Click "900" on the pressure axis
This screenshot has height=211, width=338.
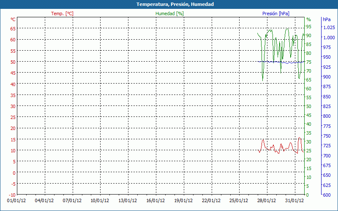click(x=327, y=77)
